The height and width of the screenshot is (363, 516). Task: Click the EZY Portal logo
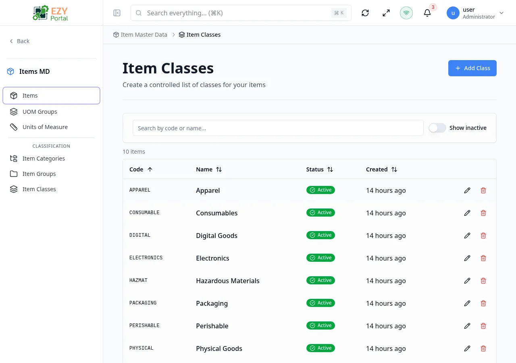(x=51, y=13)
